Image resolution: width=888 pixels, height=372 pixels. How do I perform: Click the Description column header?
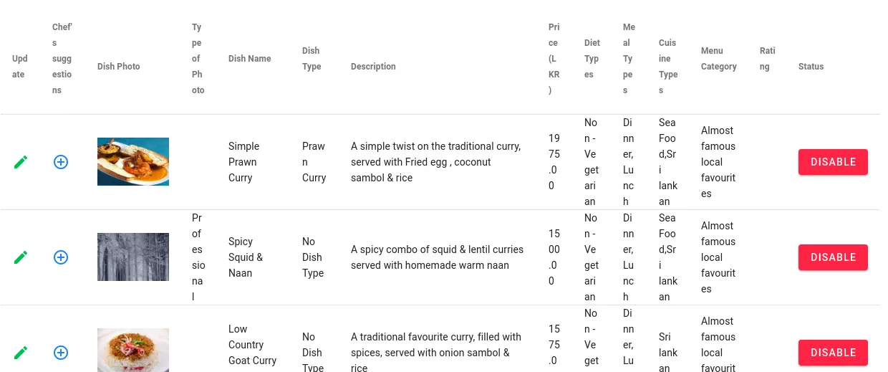pos(373,67)
